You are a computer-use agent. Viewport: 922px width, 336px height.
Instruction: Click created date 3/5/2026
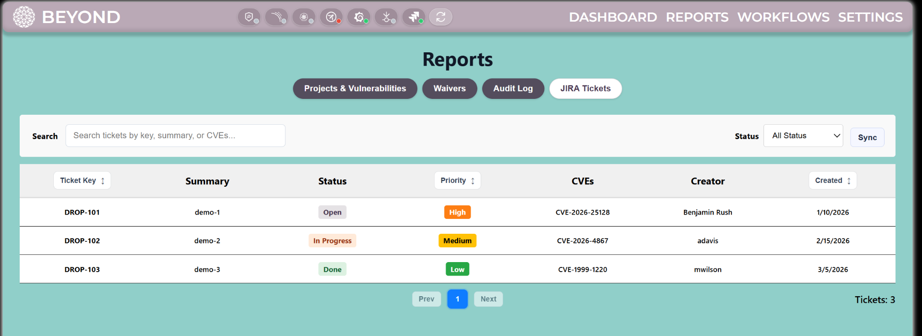point(833,270)
